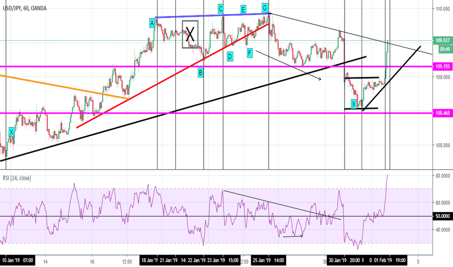Select the cyan G marker label

[x=265, y=7]
